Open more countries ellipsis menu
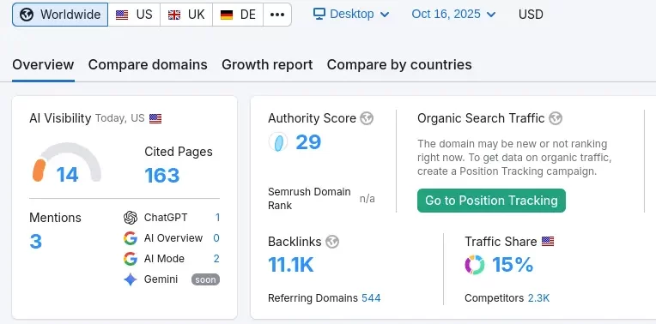This screenshot has height=324, width=656. tap(277, 15)
